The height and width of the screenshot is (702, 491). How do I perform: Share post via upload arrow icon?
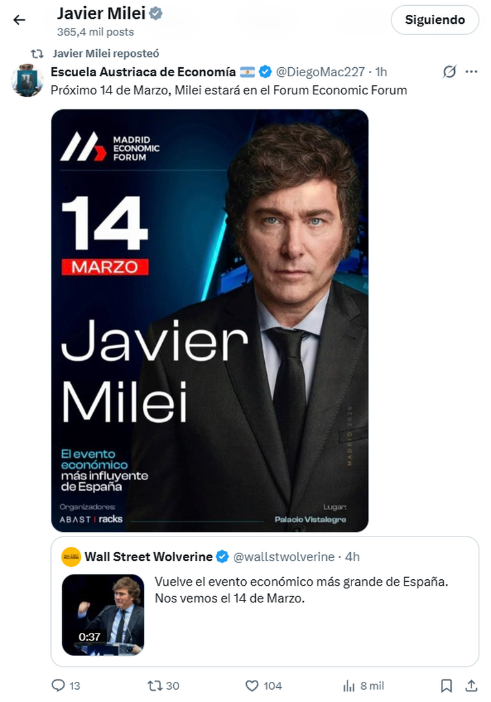[x=472, y=685]
